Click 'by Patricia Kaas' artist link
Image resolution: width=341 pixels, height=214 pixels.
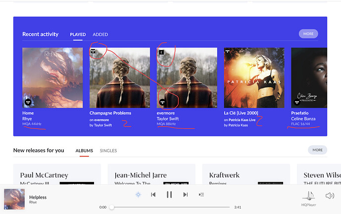[x=236, y=125]
